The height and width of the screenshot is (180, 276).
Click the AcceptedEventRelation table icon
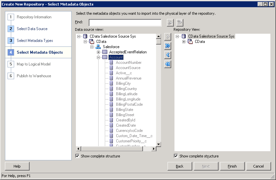[105, 52]
